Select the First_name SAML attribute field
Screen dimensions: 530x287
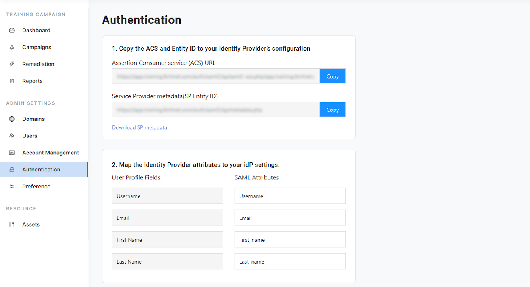[290, 239]
